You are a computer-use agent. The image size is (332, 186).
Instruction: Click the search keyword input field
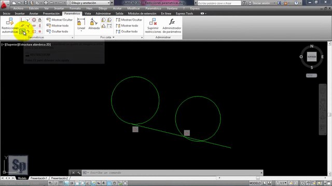pos(219,3)
